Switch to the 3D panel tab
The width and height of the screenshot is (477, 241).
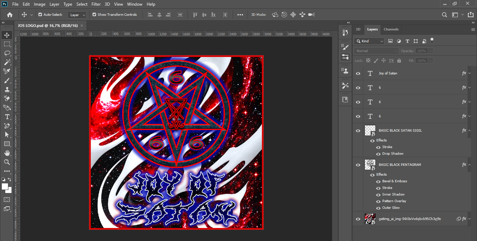[x=358, y=29]
